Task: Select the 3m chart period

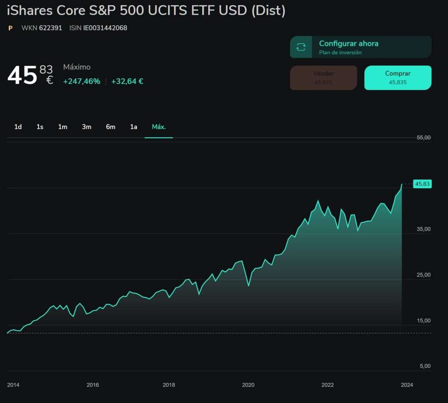Action: 86,127
